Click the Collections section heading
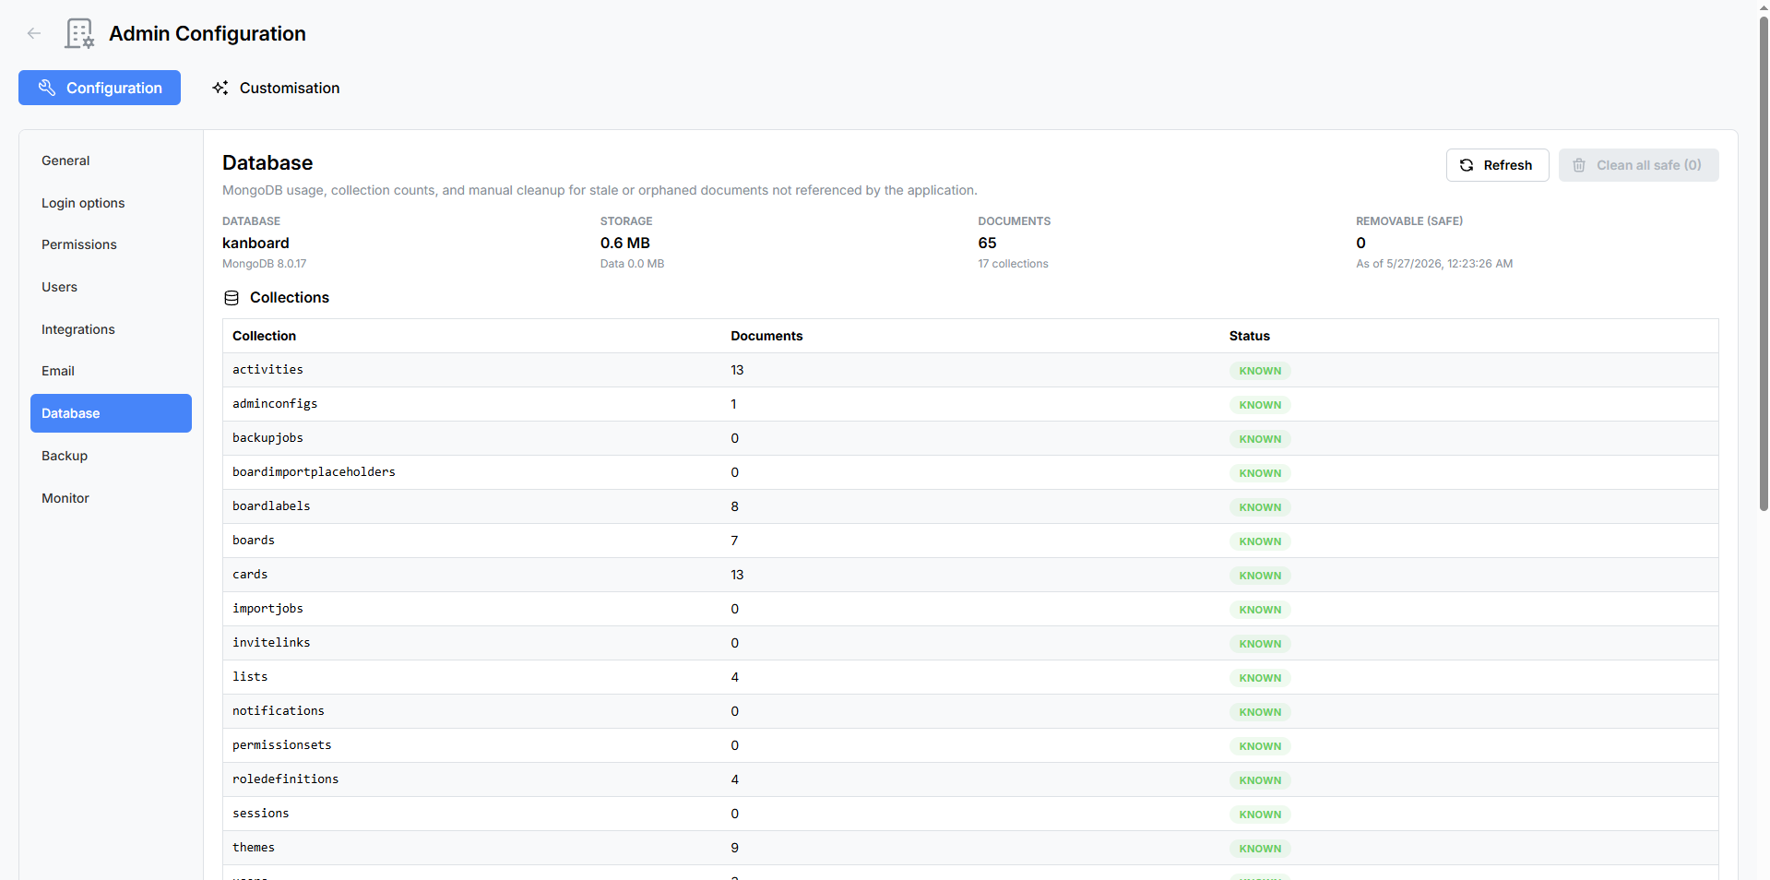Viewport: 1770px width, 880px height. [x=290, y=297]
